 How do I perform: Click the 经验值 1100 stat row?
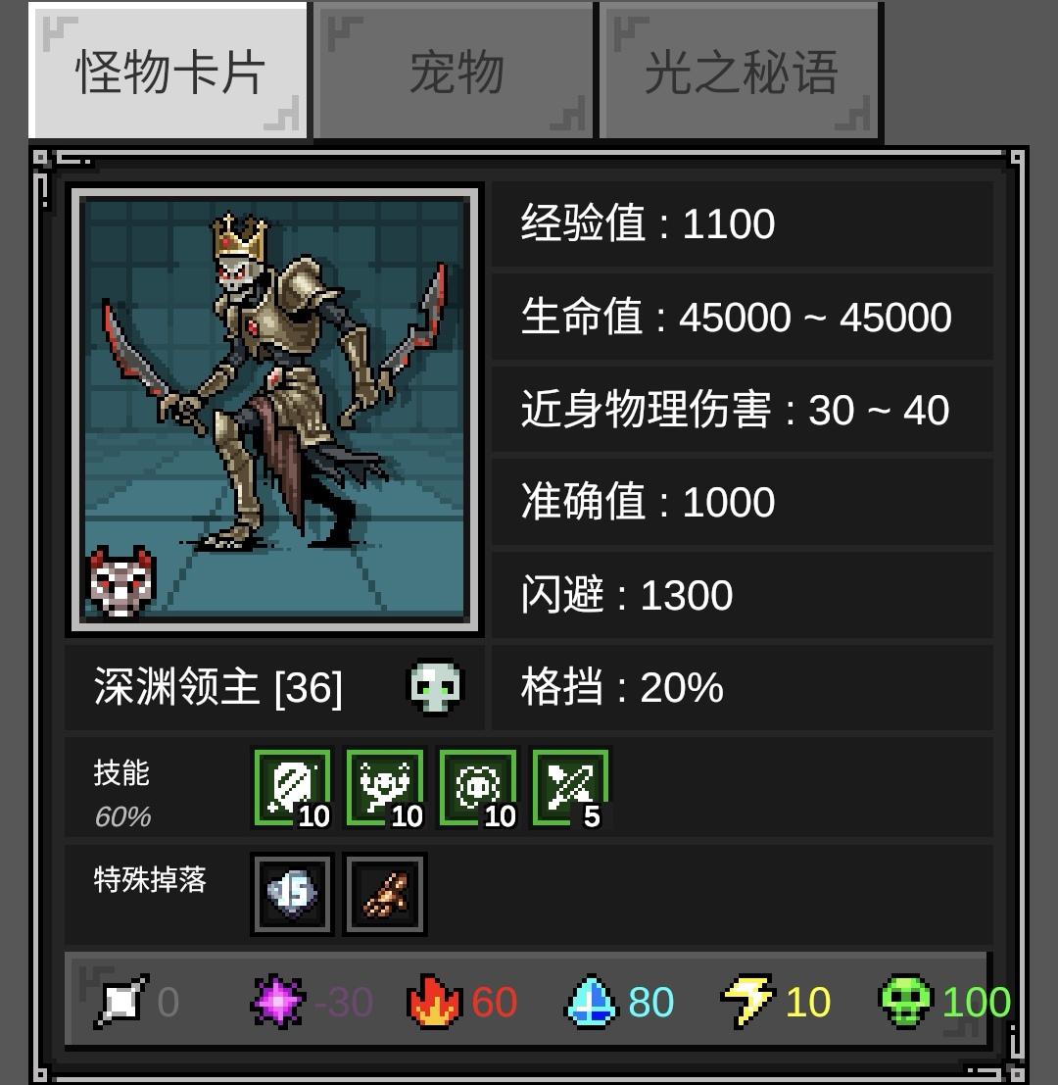click(743, 224)
